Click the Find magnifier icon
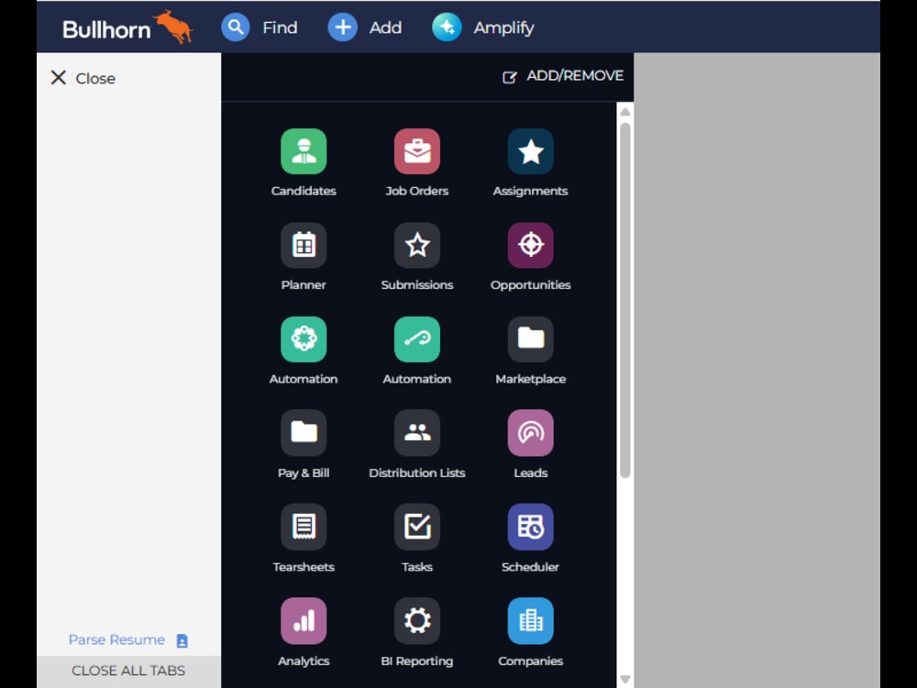 pos(236,27)
